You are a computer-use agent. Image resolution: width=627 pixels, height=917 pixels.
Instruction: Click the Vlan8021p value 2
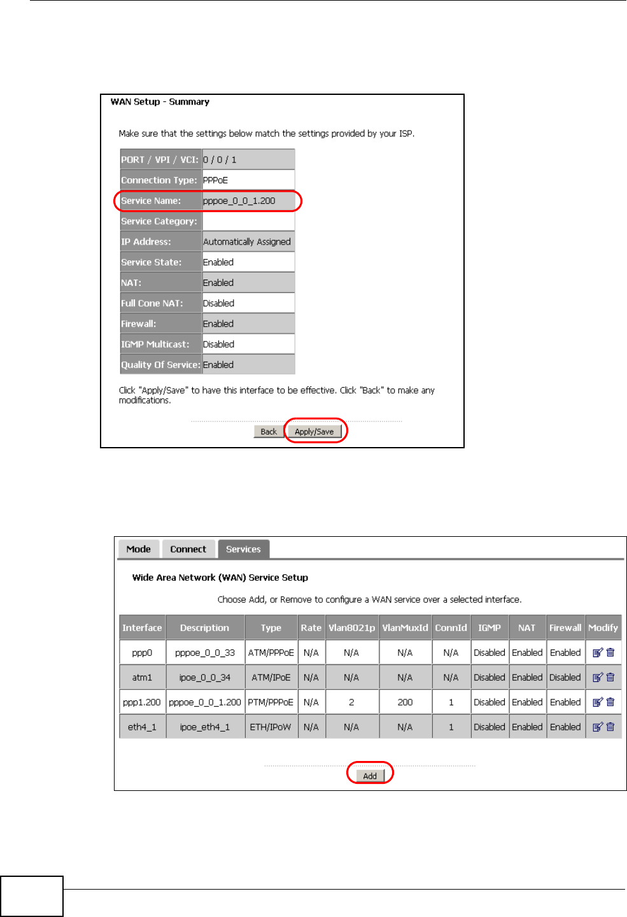(351, 702)
